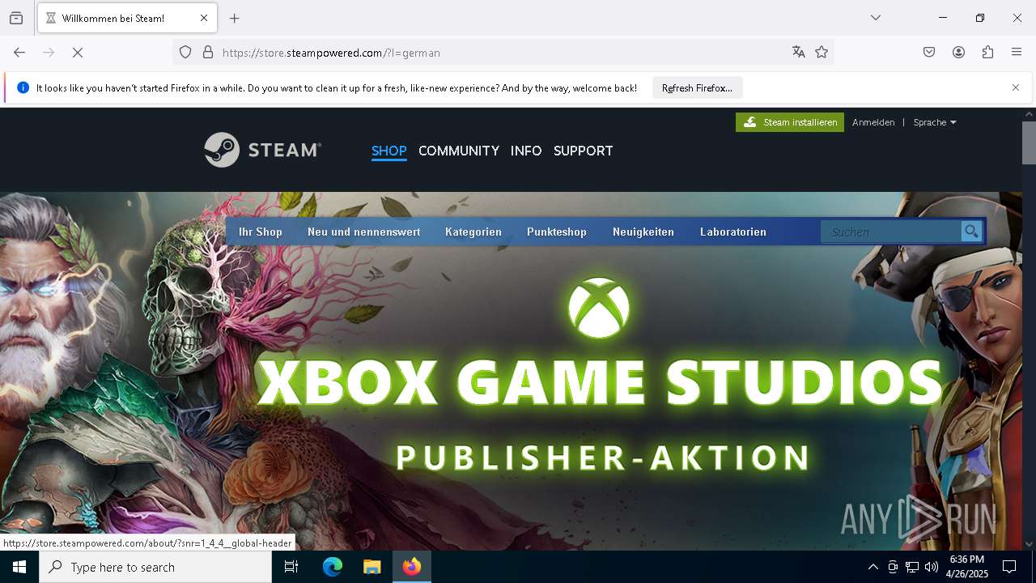This screenshot has width=1036, height=583.
Task: Open Firefox account menu
Action: 958,53
